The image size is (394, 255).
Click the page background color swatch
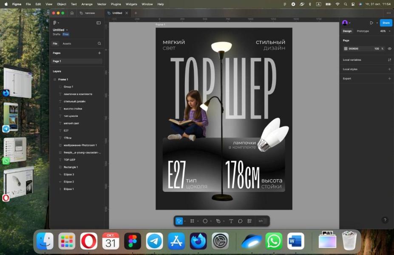click(x=346, y=49)
